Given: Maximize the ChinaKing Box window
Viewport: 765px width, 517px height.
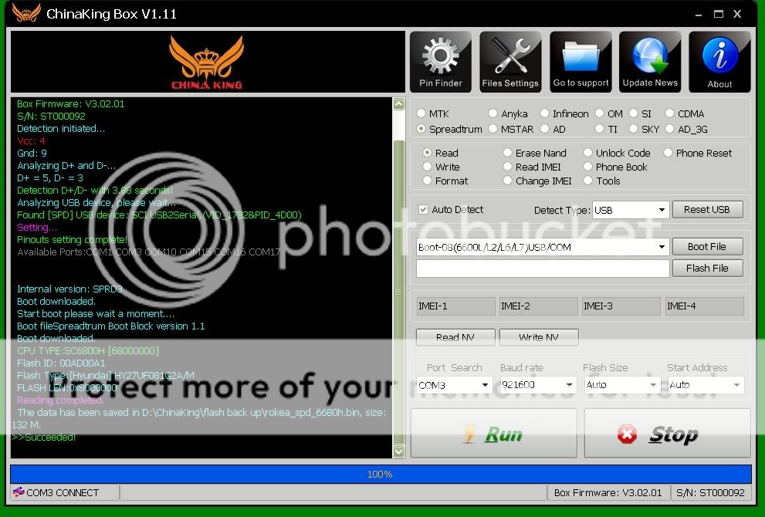Looking at the screenshot, I should [x=718, y=14].
